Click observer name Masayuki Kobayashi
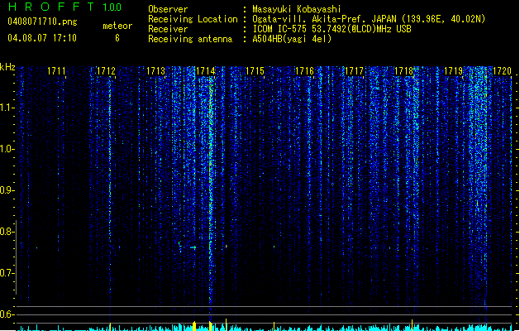 (297, 9)
